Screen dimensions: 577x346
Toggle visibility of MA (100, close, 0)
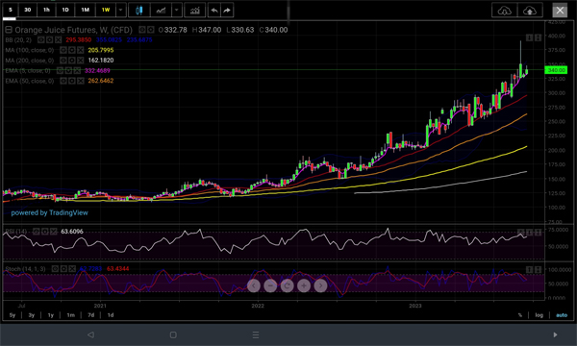(x=63, y=50)
